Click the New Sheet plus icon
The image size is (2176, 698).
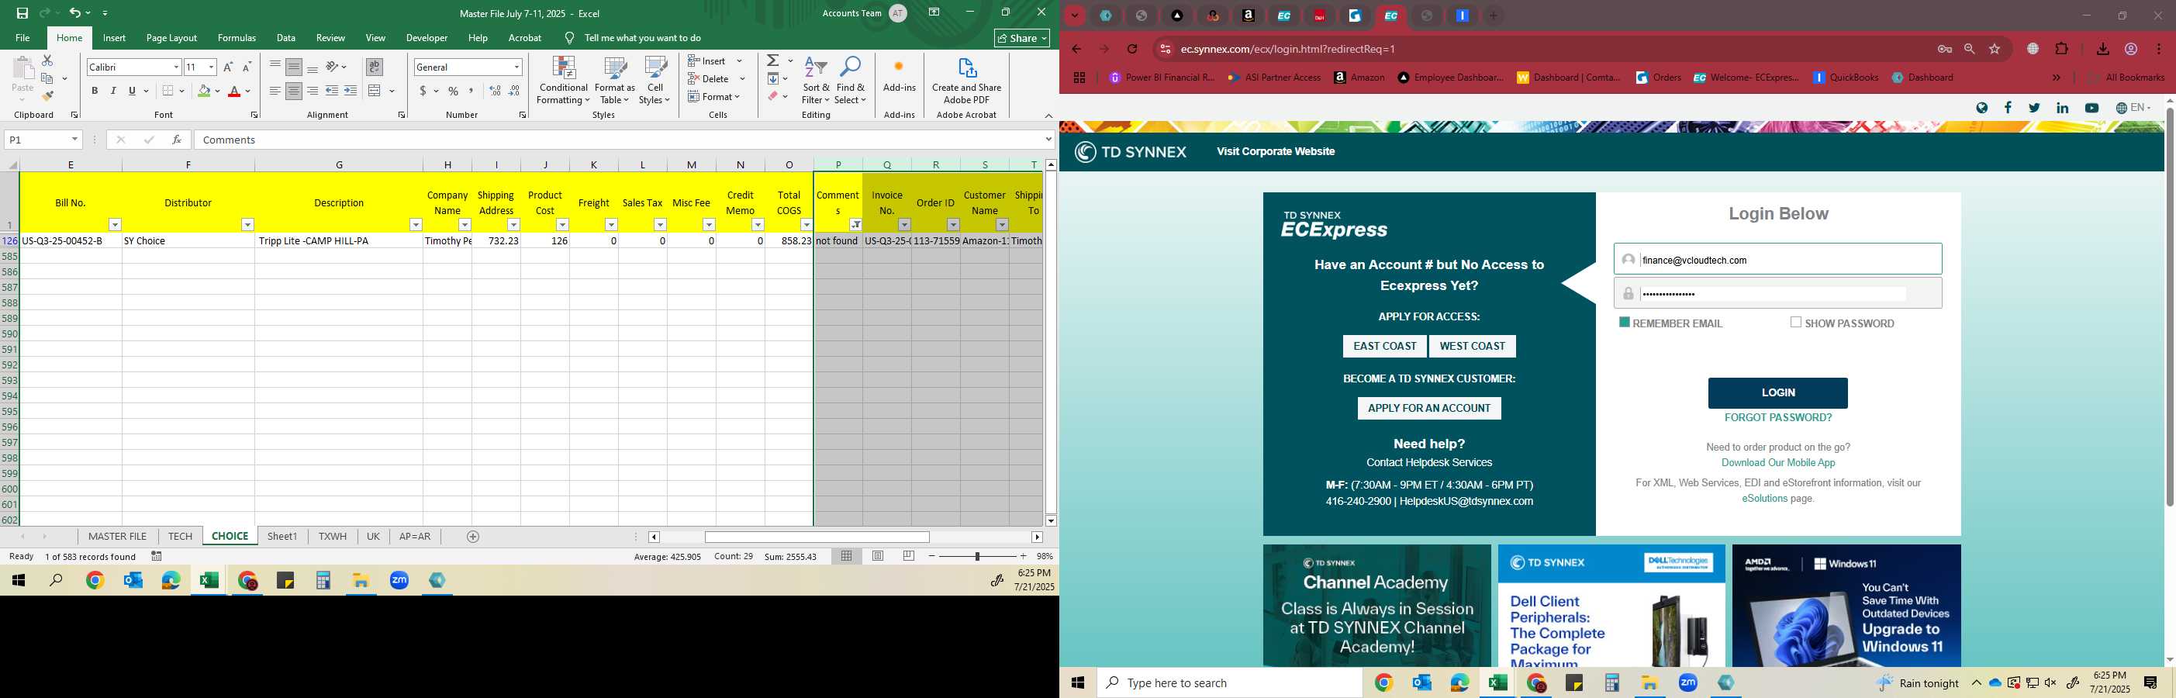[x=473, y=537]
